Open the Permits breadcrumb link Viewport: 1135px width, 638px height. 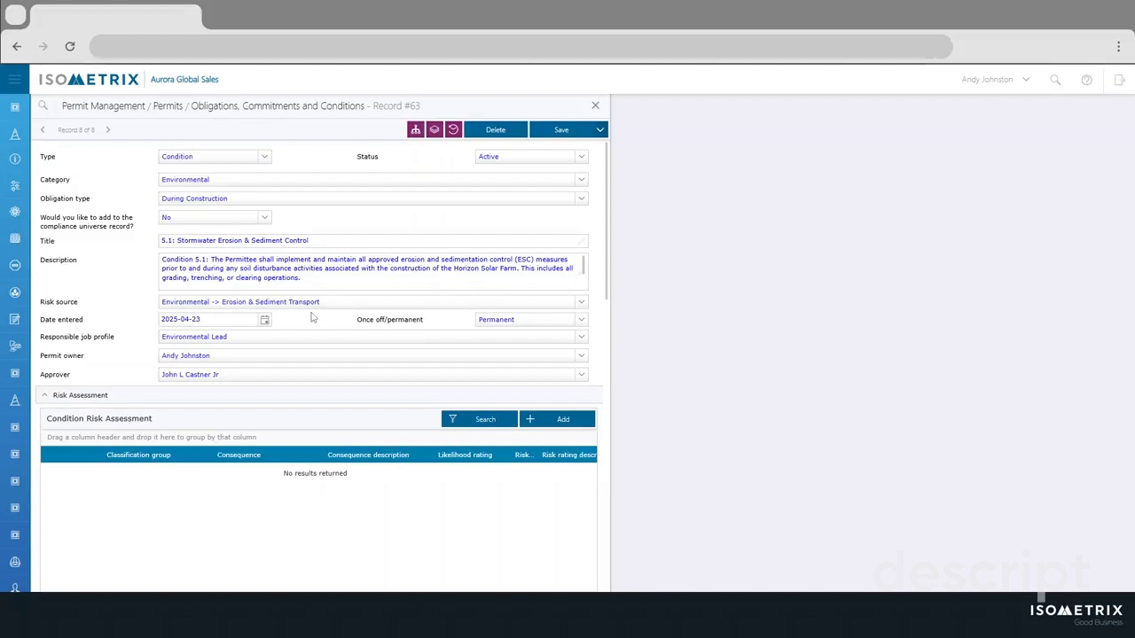coord(168,105)
